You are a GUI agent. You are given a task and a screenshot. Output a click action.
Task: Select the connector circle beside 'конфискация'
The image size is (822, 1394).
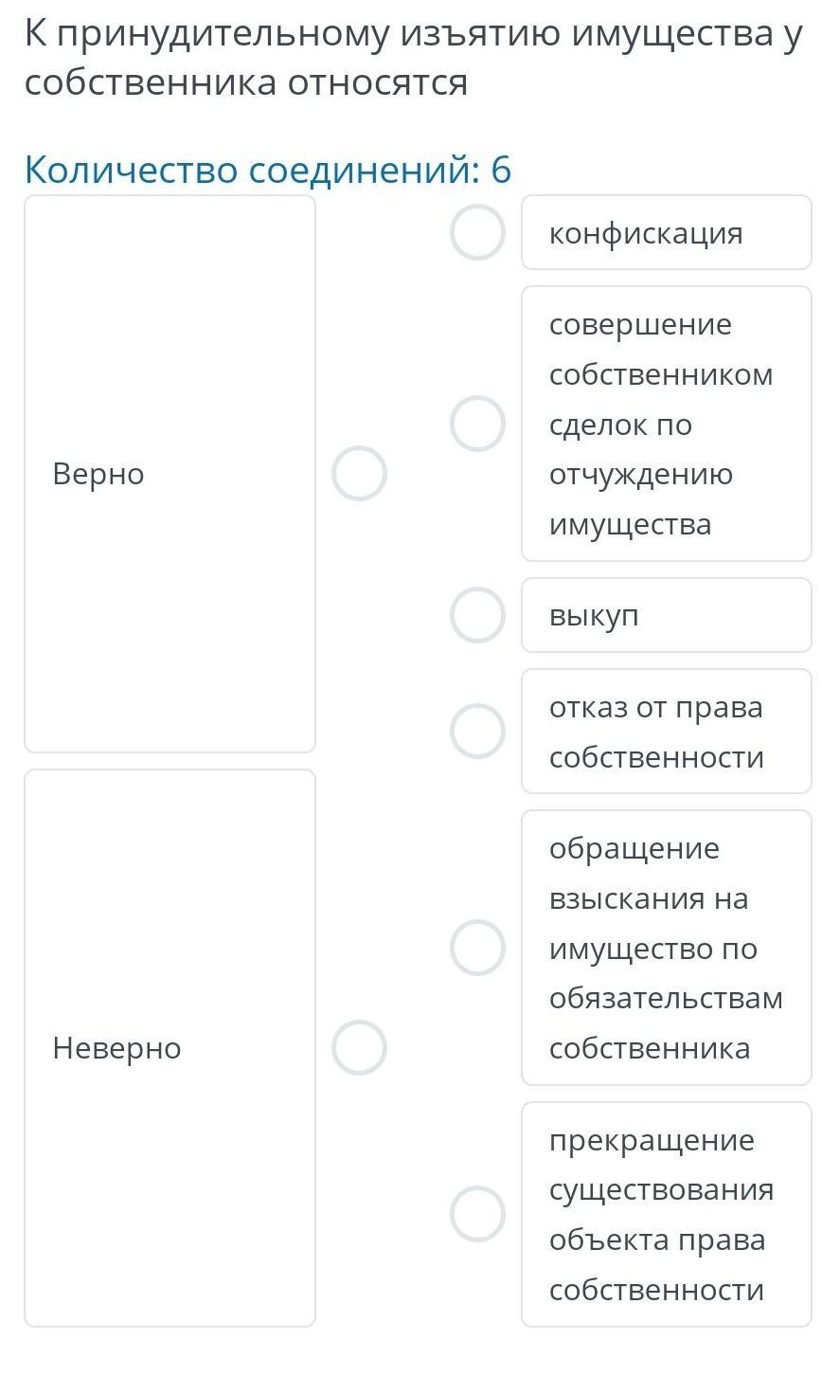click(x=477, y=232)
